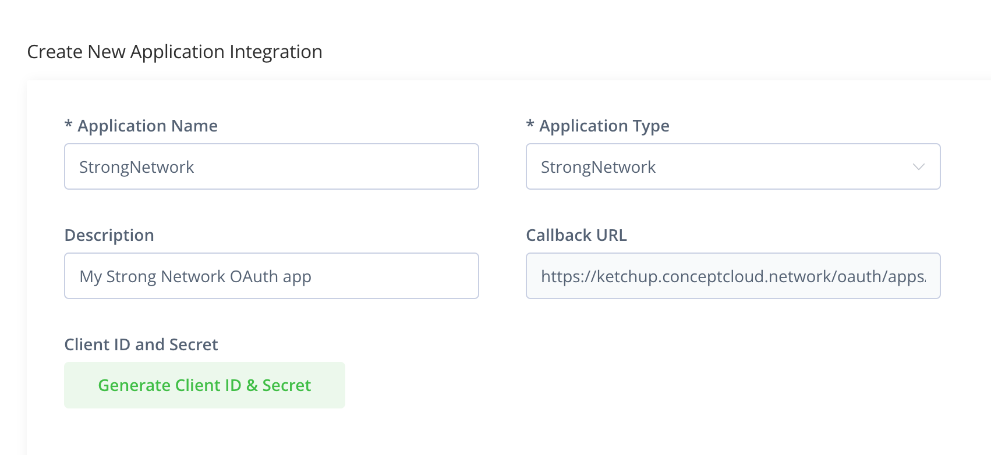The height and width of the screenshot is (455, 991).
Task: Open the Application Type dropdown chevron
Action: tap(919, 167)
